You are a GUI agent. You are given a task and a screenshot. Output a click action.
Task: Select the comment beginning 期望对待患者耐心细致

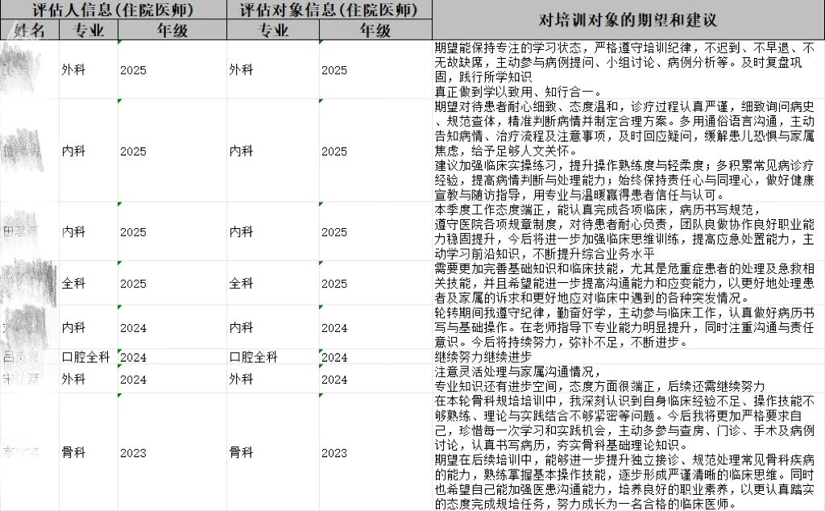point(628,151)
